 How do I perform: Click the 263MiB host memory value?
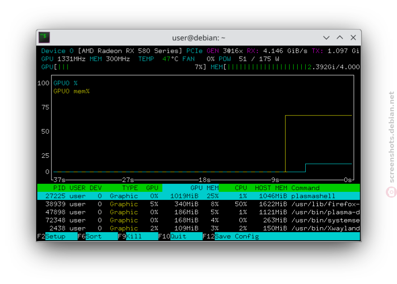(275, 220)
